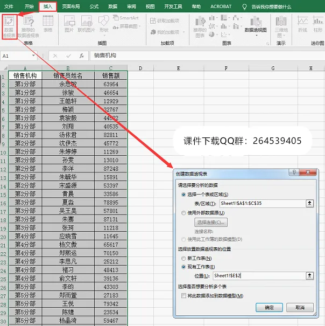This screenshot has height=326, width=325.
Task: Click the 取消 button in the dialog
Action: (x=300, y=307)
